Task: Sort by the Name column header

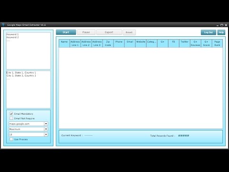Action: point(64,43)
